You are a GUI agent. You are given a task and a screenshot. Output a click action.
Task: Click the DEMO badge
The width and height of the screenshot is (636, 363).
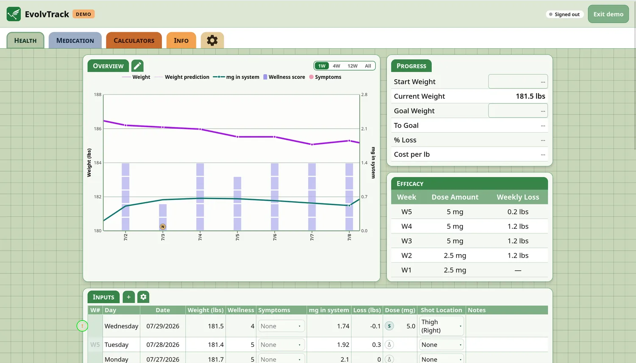84,14
